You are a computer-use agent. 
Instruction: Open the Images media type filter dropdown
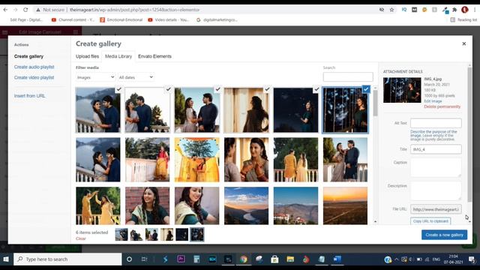pos(95,77)
